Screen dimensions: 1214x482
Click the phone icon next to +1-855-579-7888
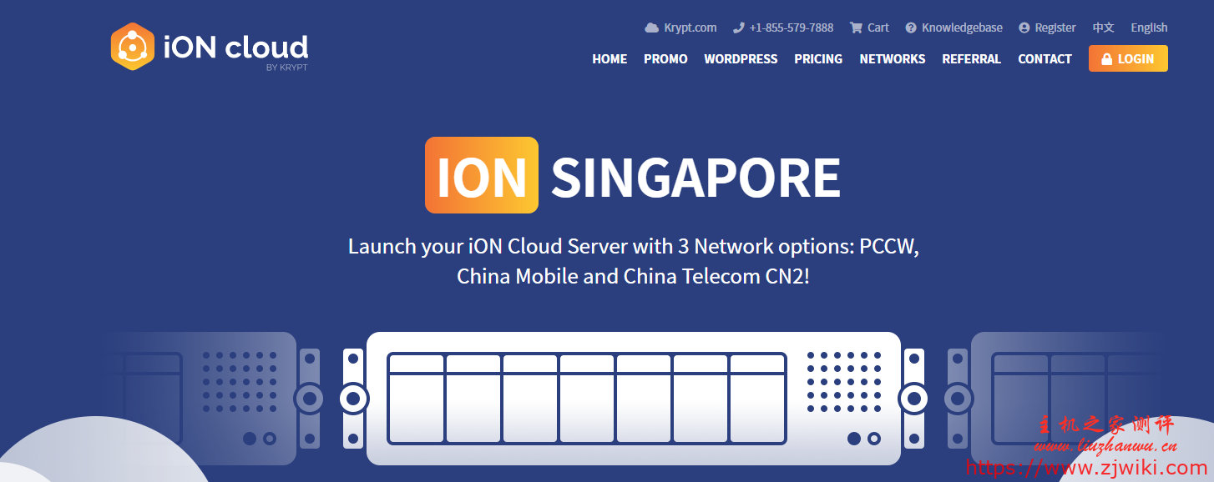coord(738,28)
